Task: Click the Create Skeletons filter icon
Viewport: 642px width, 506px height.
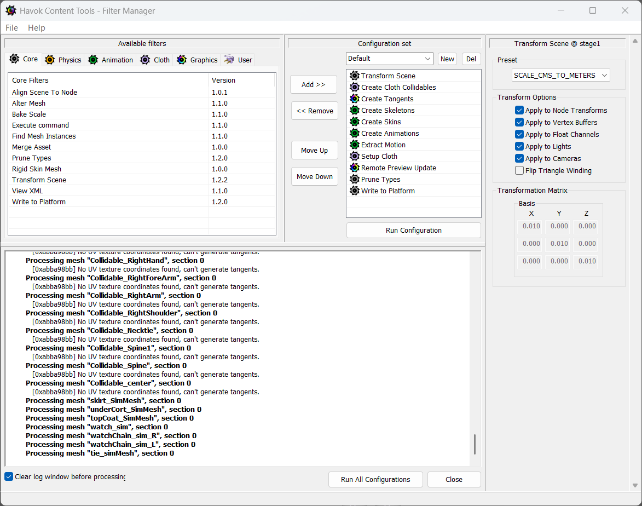Action: [x=355, y=110]
